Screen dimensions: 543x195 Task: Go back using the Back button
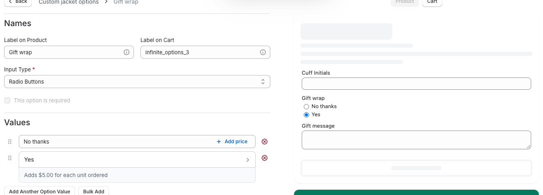coord(18,2)
